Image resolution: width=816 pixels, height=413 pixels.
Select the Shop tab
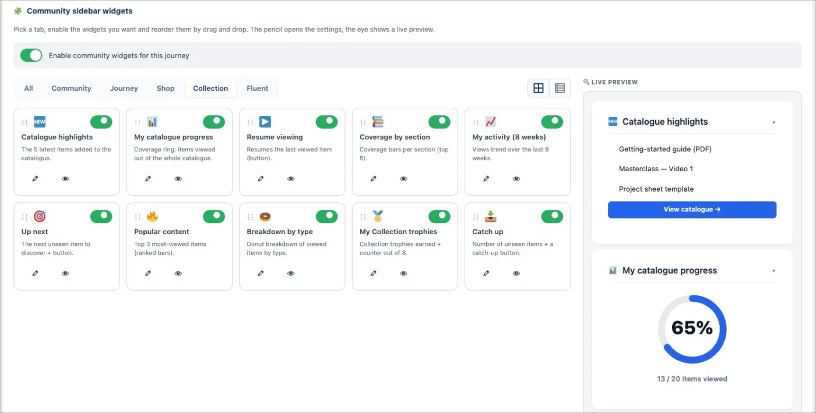pos(166,89)
